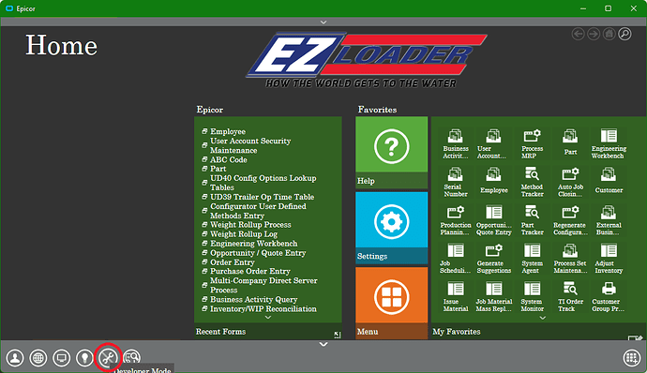This screenshot has width=647, height=373.
Task: Open the Help tile
Action: (392, 153)
